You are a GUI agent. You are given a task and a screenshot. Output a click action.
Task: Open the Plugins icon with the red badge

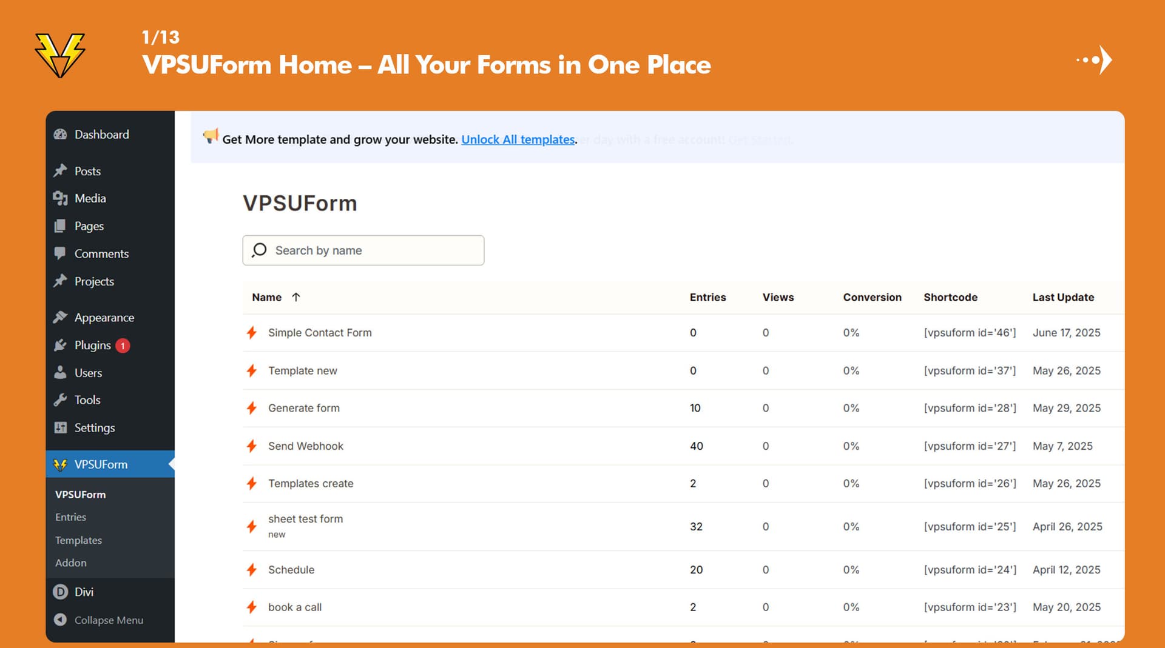click(x=61, y=345)
